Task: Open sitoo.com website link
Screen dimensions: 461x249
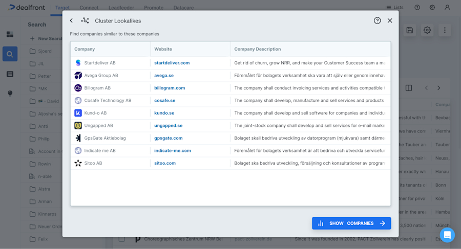Action: (x=165, y=163)
